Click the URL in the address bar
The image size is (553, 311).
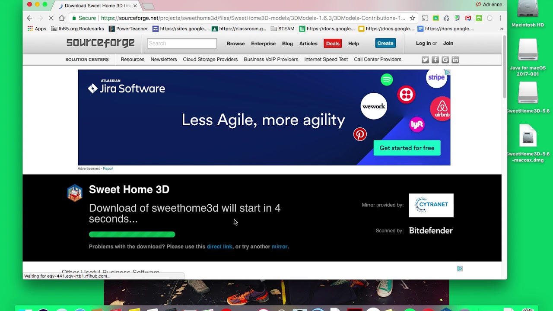(253, 18)
